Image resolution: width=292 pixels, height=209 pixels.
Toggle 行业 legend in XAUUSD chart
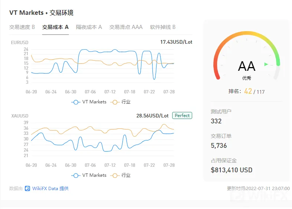click(x=120, y=175)
